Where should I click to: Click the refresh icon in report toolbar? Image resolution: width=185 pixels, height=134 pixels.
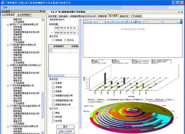point(127,22)
